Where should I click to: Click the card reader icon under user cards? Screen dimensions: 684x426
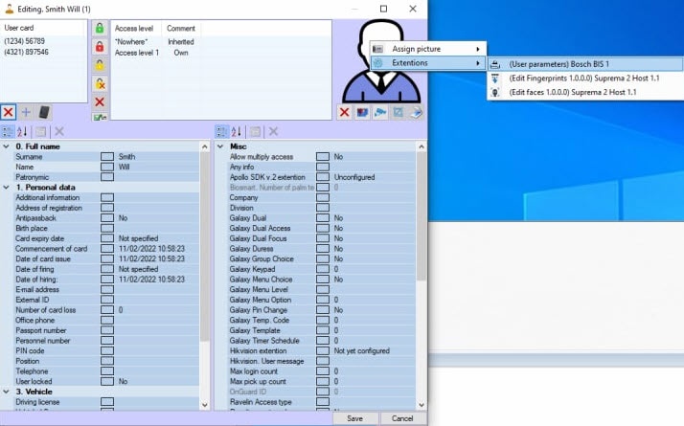(x=44, y=113)
